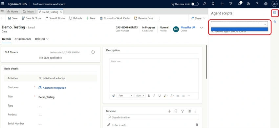Click the New command button
This screenshot has height=128, width=279.
click(91, 18)
